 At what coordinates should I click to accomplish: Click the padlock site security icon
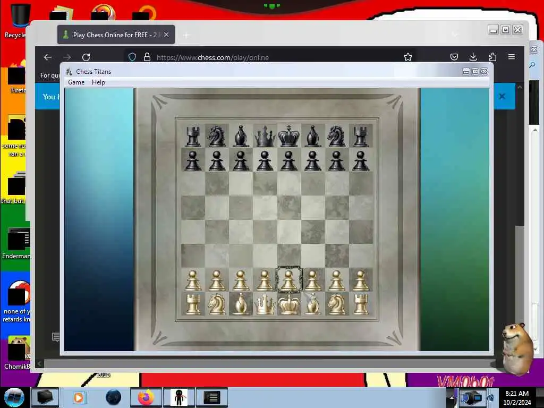coord(147,57)
